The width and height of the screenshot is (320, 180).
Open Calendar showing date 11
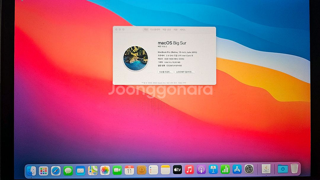(x=129, y=170)
